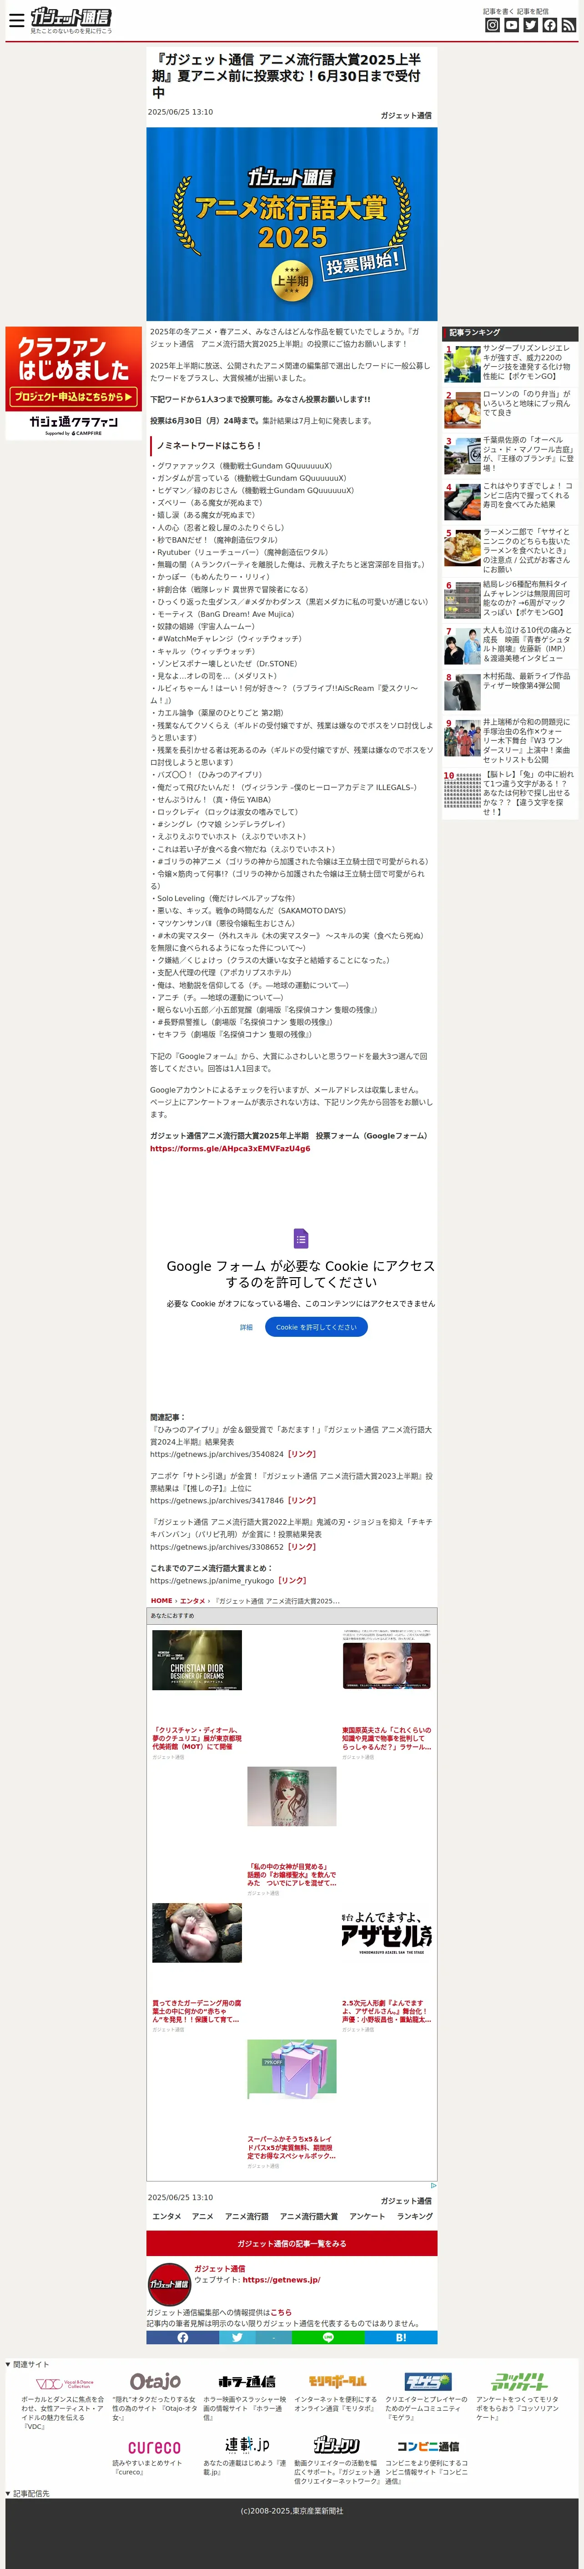The width and height of the screenshot is (584, 2569).
Task: Expand the 記事配信先 section
Action: (27, 2493)
